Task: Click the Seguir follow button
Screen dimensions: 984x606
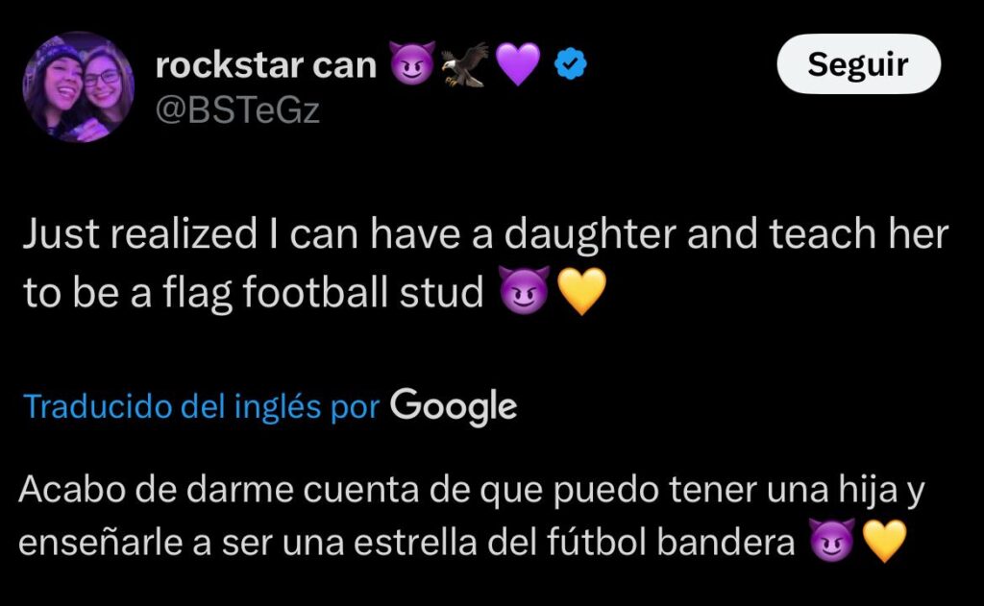Action: (857, 64)
